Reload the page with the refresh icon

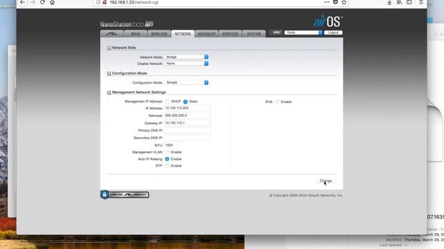(42, 2)
